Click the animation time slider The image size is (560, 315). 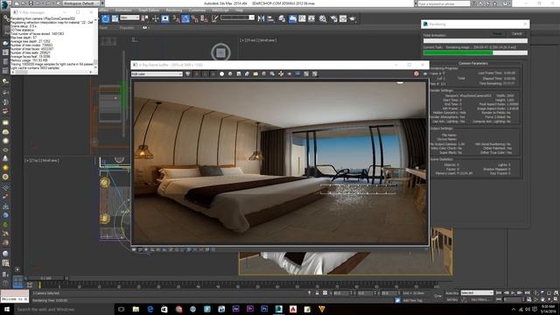point(45,278)
